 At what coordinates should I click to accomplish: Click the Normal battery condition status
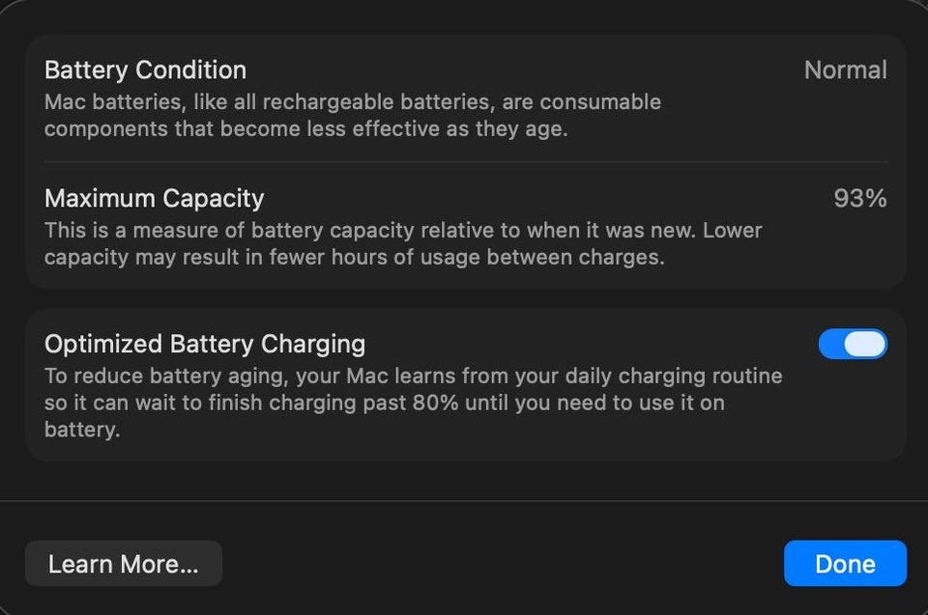coord(845,70)
